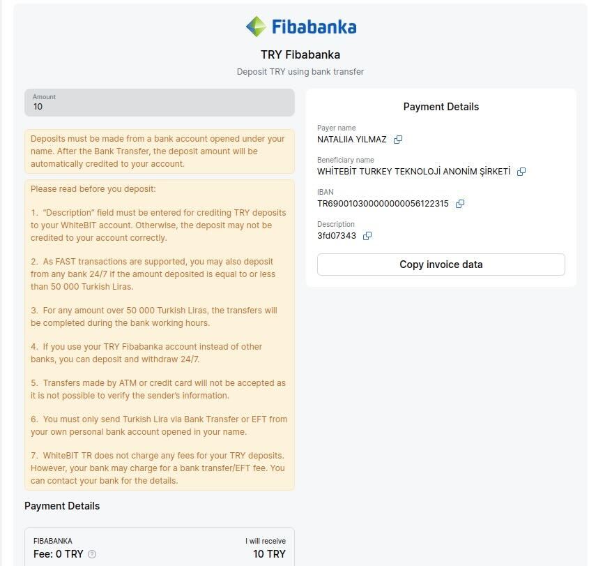Copy the description code 3fd07343
Image resolution: width=589 pixels, height=566 pixels.
tap(367, 236)
